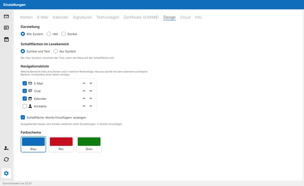Switch to the Konten tab

[27, 17]
